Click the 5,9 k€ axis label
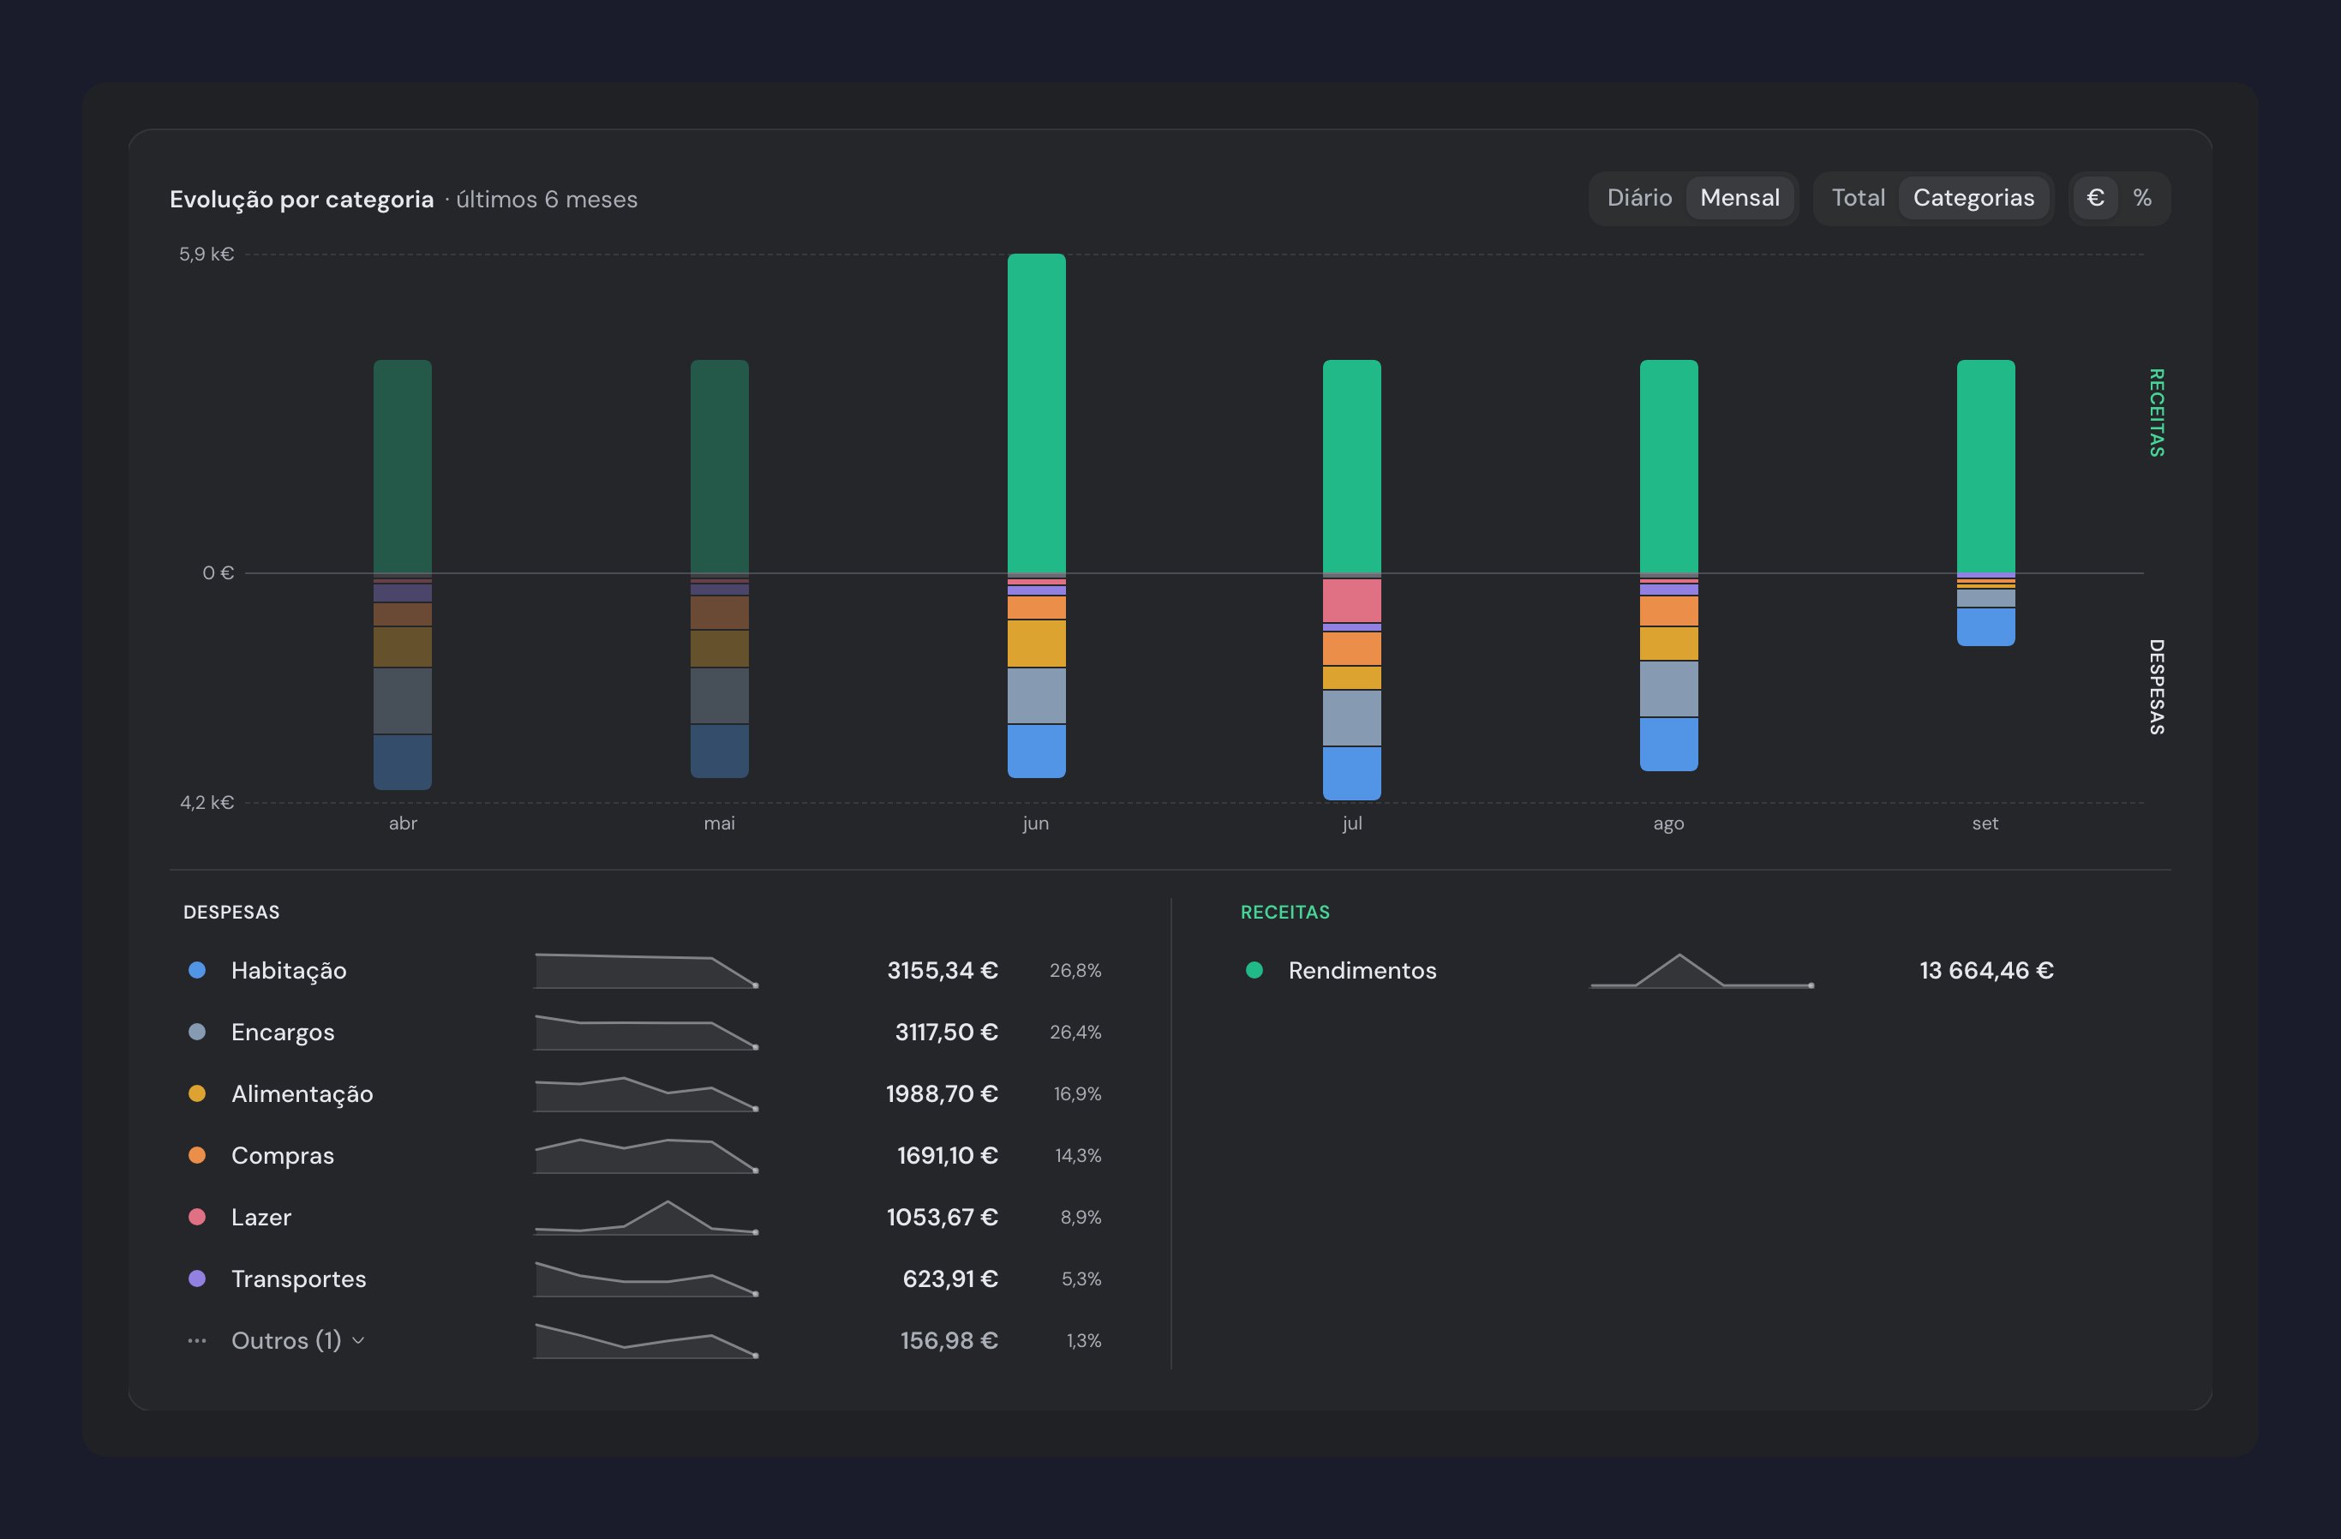Viewport: 2341px width, 1539px height. click(207, 254)
